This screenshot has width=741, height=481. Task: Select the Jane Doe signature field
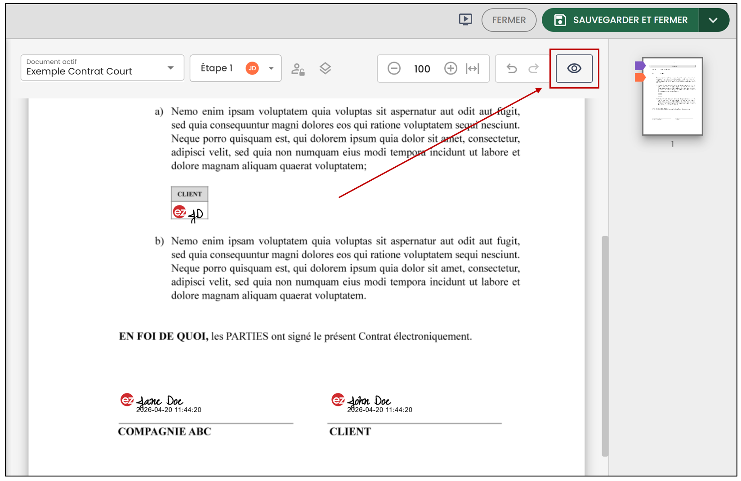[161, 403]
